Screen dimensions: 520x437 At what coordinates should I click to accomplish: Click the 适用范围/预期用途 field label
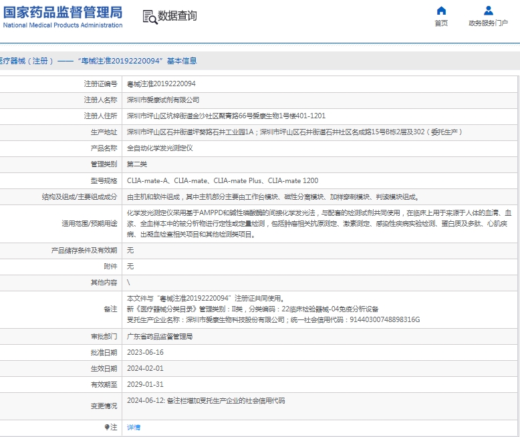[90, 224]
